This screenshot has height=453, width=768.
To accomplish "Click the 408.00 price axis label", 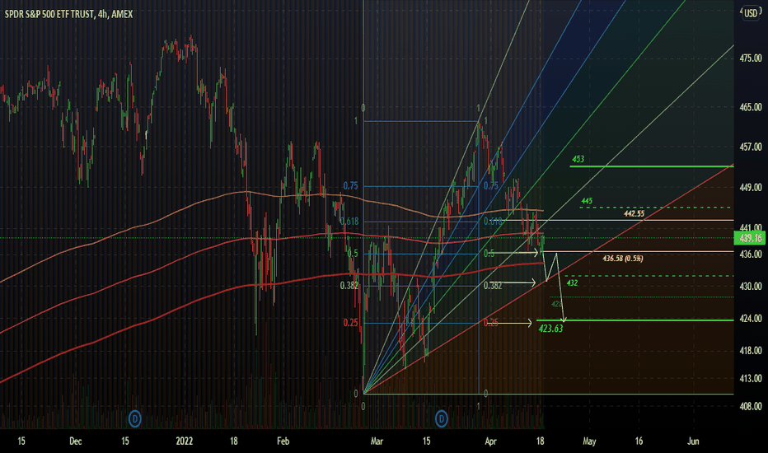I will (751, 406).
